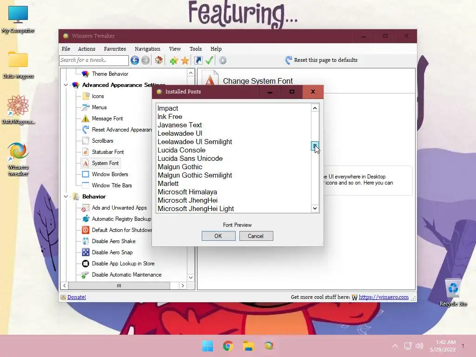
Task: Click the Search for a tweak field
Action: point(94,60)
